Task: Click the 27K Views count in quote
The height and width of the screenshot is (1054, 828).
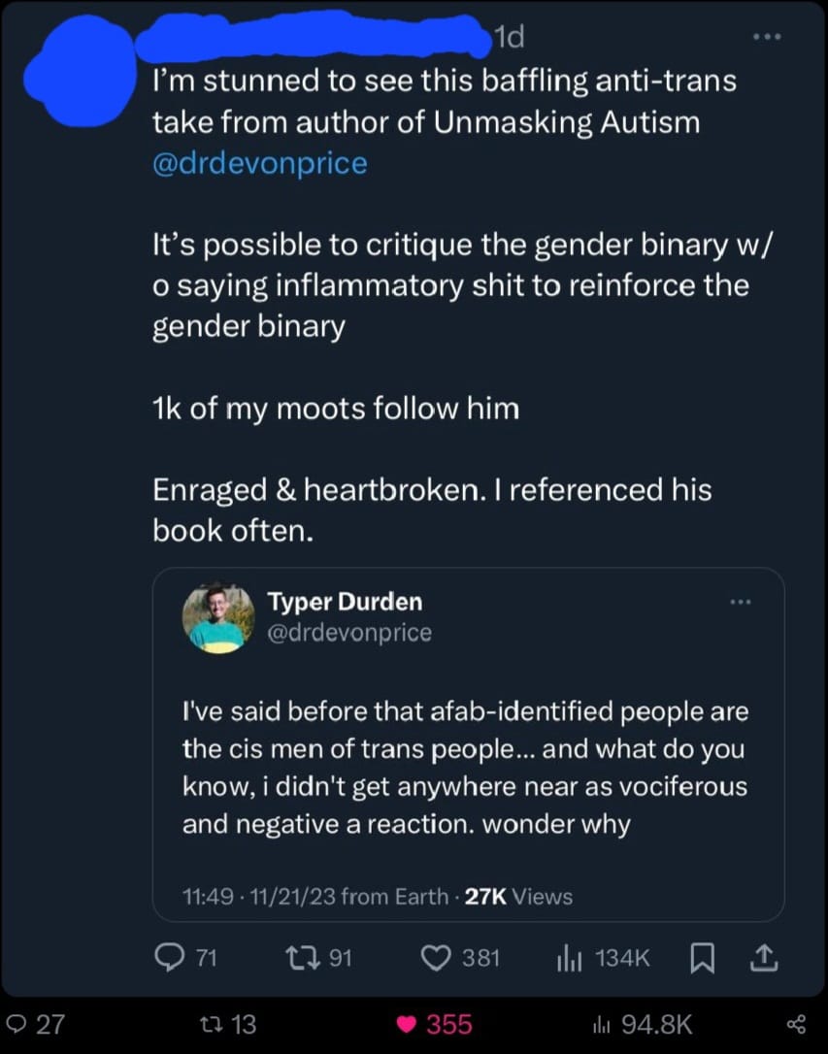Action: coord(519,897)
